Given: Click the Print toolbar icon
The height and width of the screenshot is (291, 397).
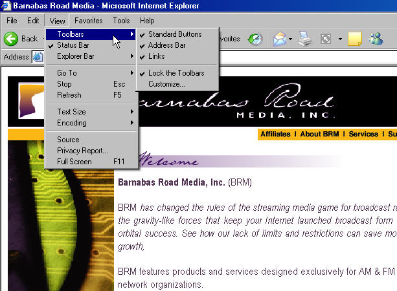Looking at the screenshot, I should (x=305, y=39).
